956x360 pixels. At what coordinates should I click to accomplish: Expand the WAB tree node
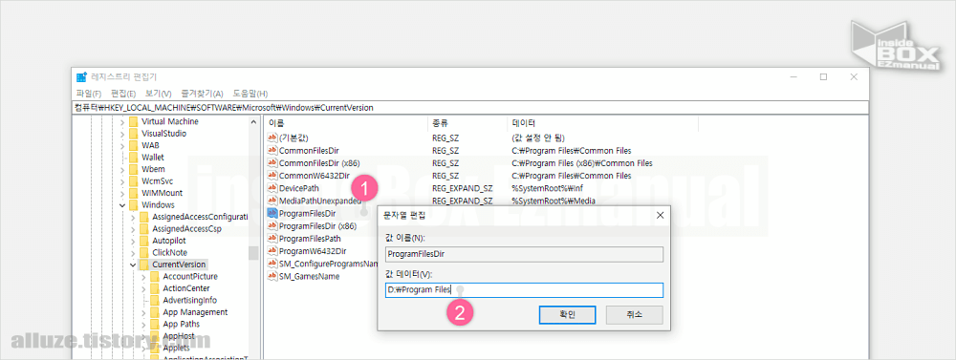[x=122, y=145]
